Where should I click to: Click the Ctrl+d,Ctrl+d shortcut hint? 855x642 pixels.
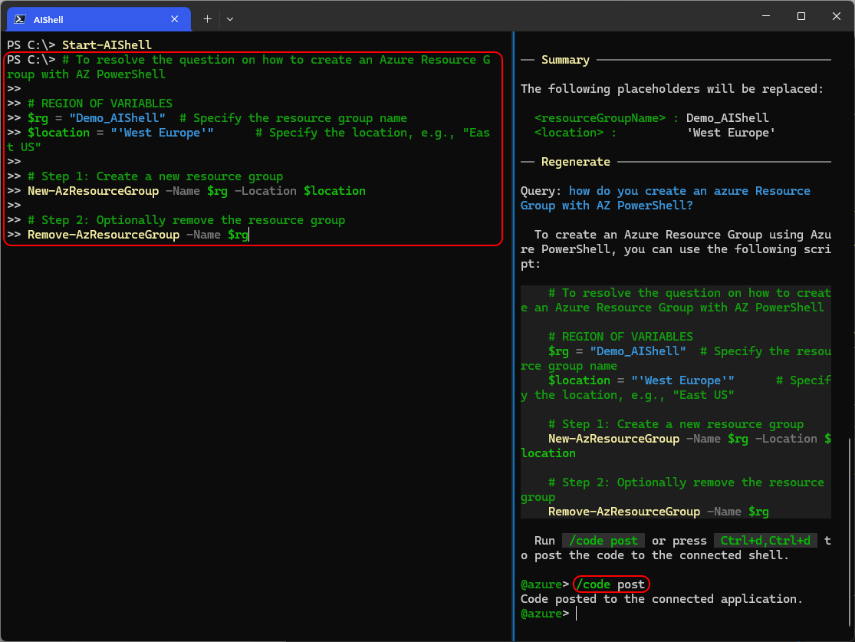pos(765,541)
